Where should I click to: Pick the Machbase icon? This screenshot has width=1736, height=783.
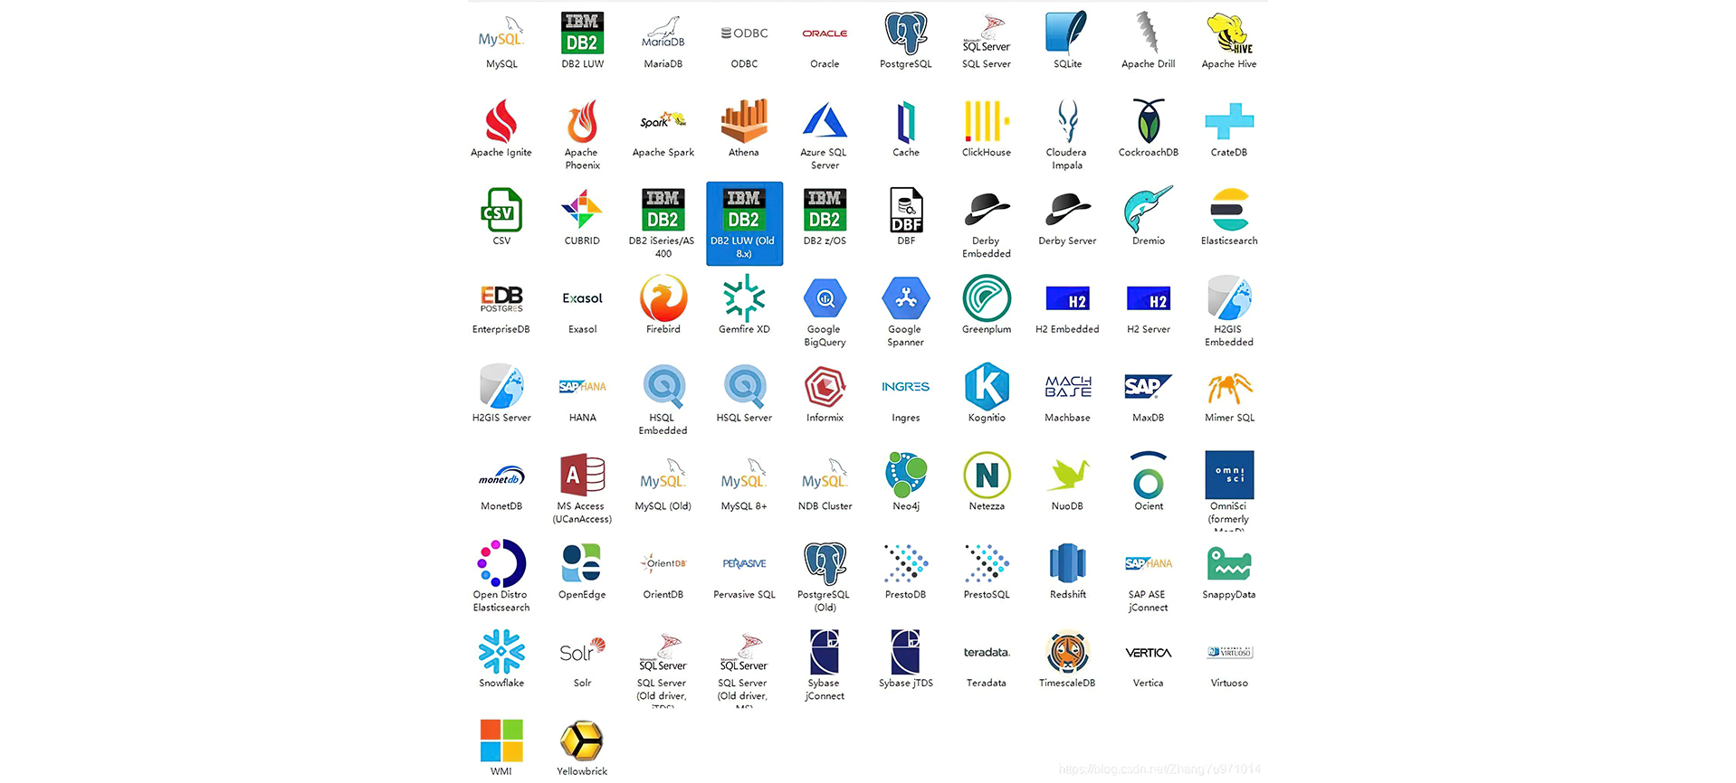coord(1067,388)
